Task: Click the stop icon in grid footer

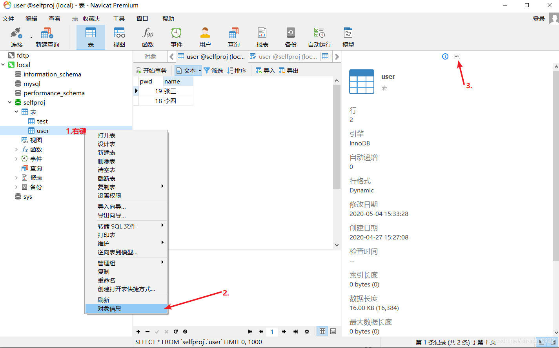Action: pos(185,332)
